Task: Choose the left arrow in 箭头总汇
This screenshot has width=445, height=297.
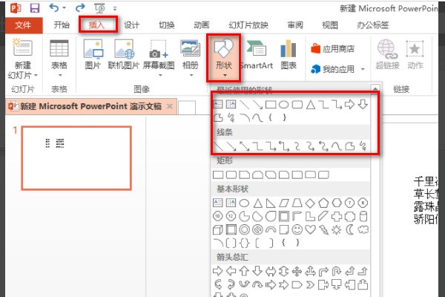Action: [x=231, y=271]
